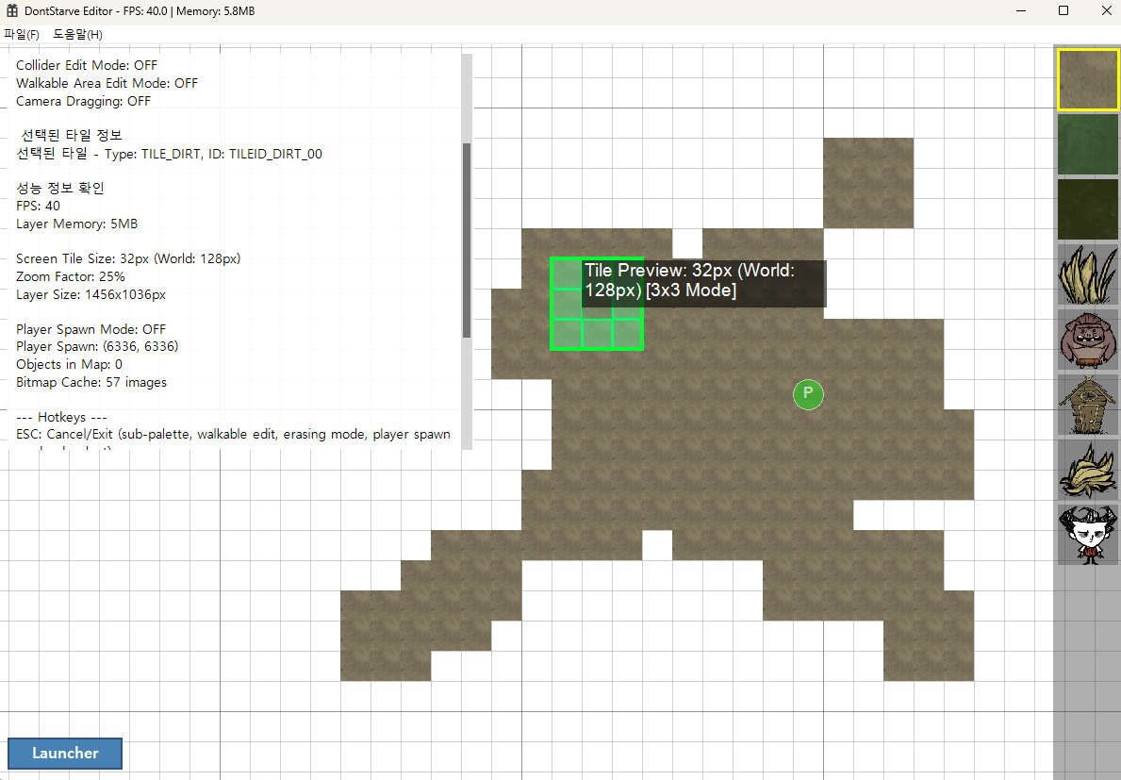
Task: Click the '선택된 타일 정보' heading
Action: click(x=72, y=135)
